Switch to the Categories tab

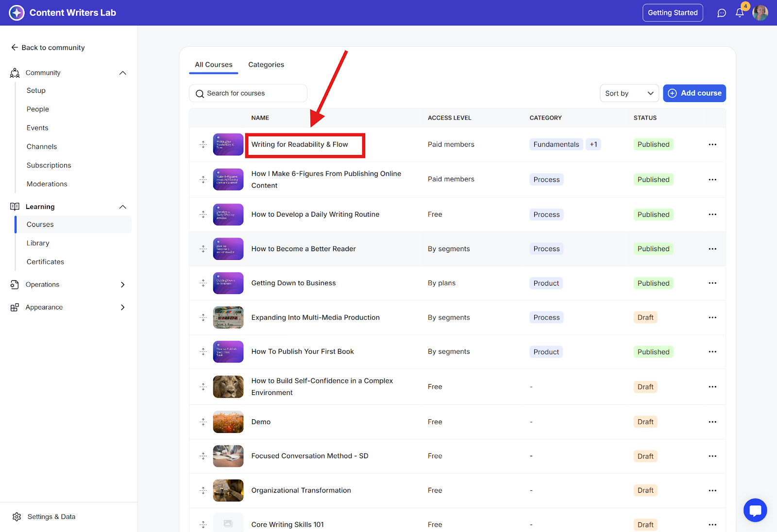tap(266, 65)
